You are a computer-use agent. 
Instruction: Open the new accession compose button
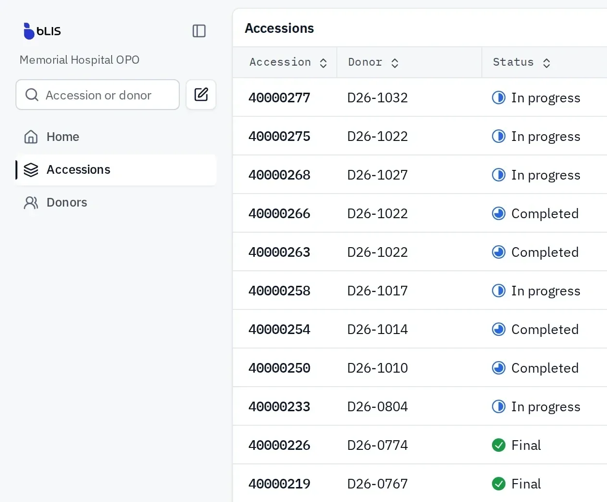point(201,95)
